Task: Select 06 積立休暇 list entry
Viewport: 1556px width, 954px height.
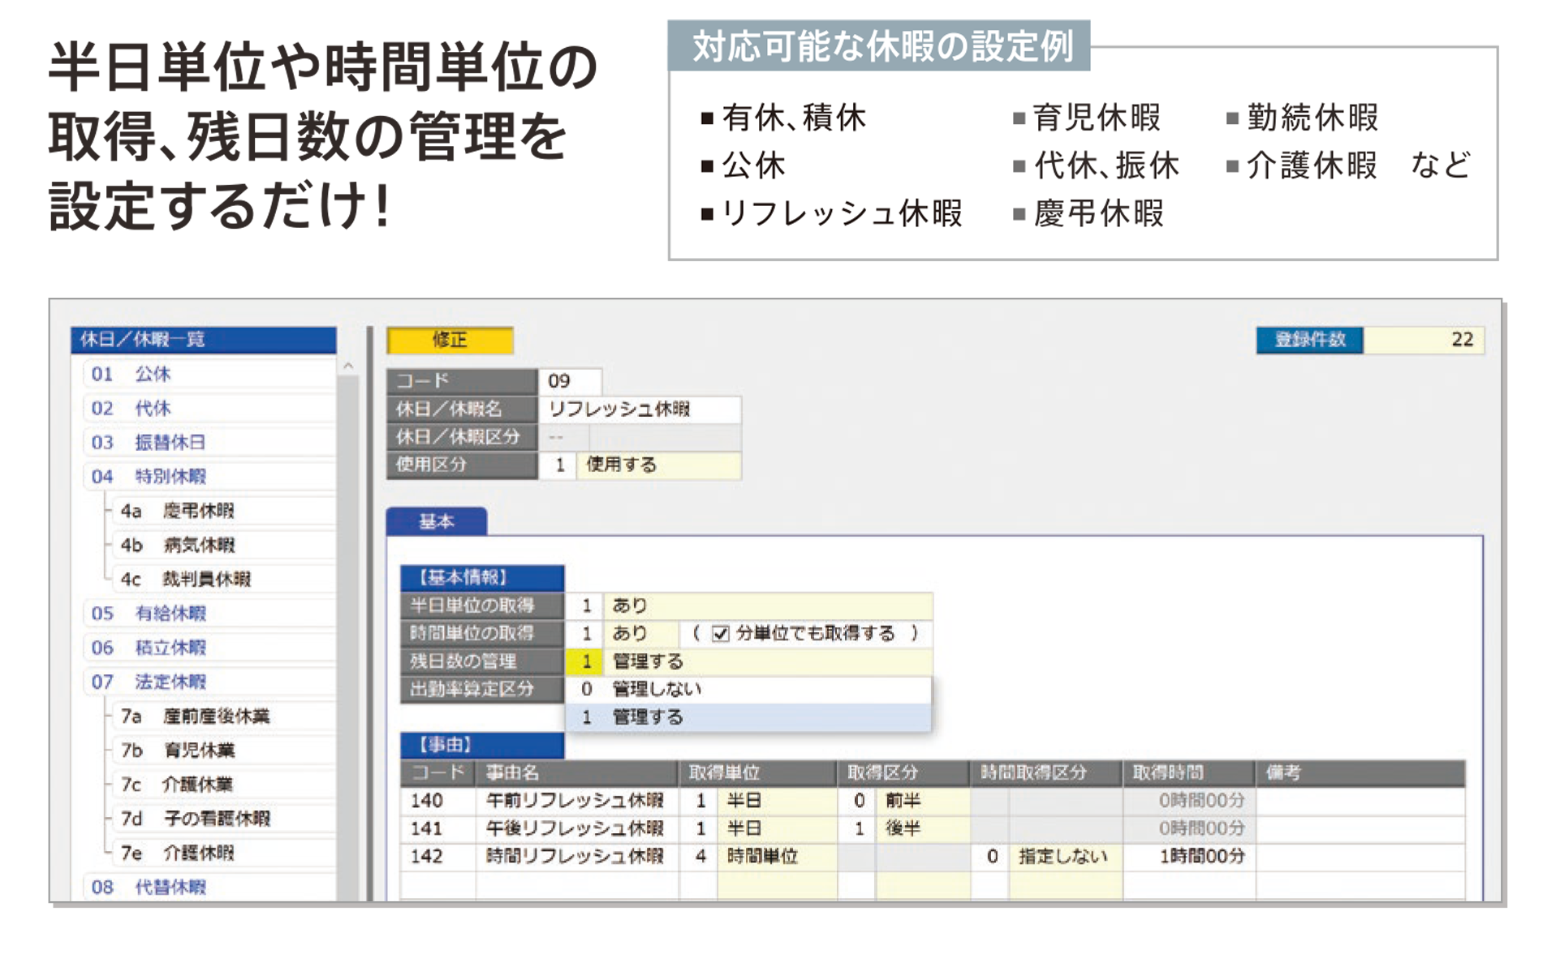Action: click(209, 647)
